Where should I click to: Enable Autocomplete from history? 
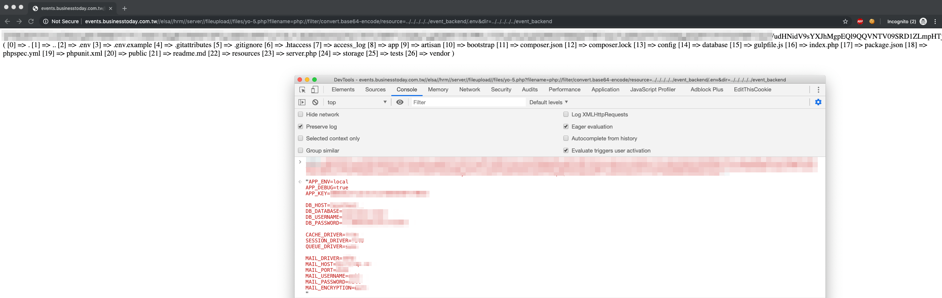tap(566, 138)
